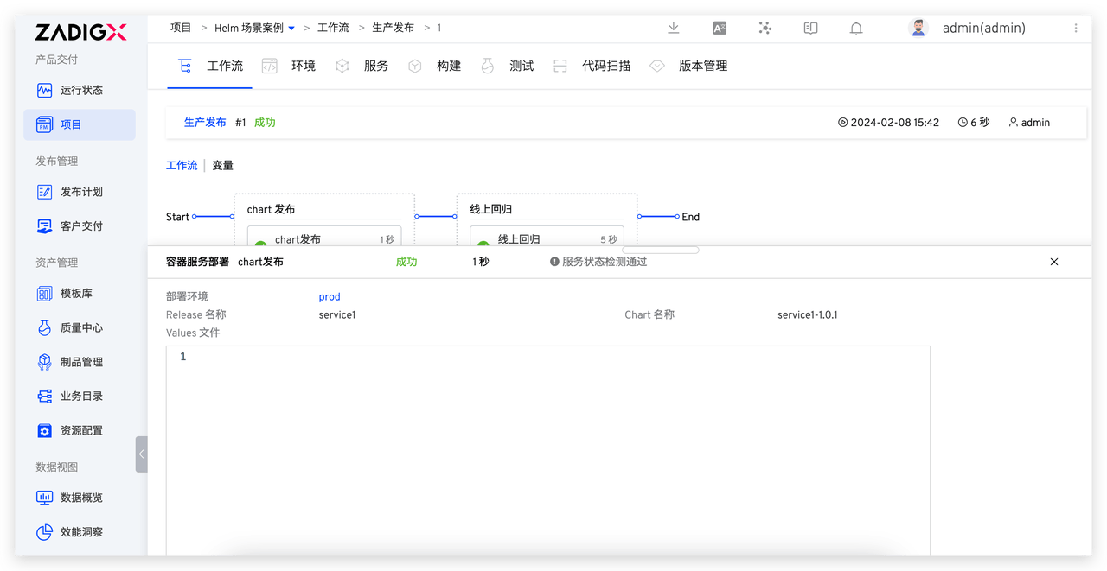Click the 运行状态 sidebar icon
The width and height of the screenshot is (1107, 571).
(45, 91)
